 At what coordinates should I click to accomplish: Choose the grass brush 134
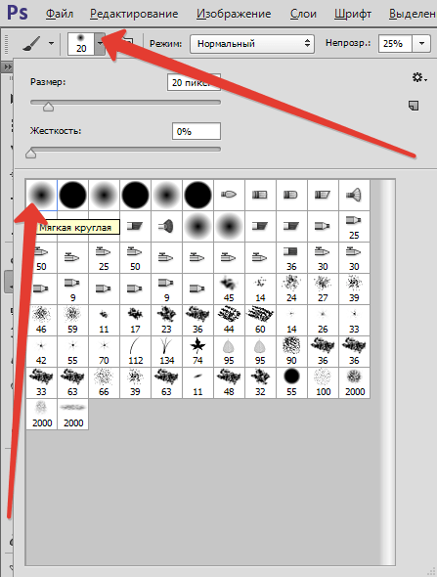(166, 351)
